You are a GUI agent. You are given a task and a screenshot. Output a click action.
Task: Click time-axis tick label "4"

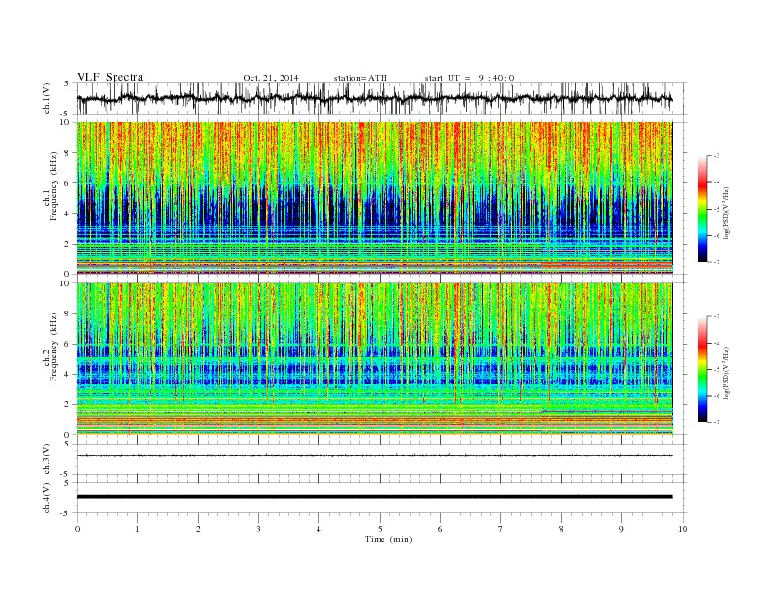pos(318,529)
